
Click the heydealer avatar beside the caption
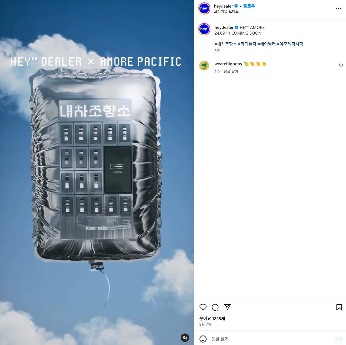click(204, 29)
